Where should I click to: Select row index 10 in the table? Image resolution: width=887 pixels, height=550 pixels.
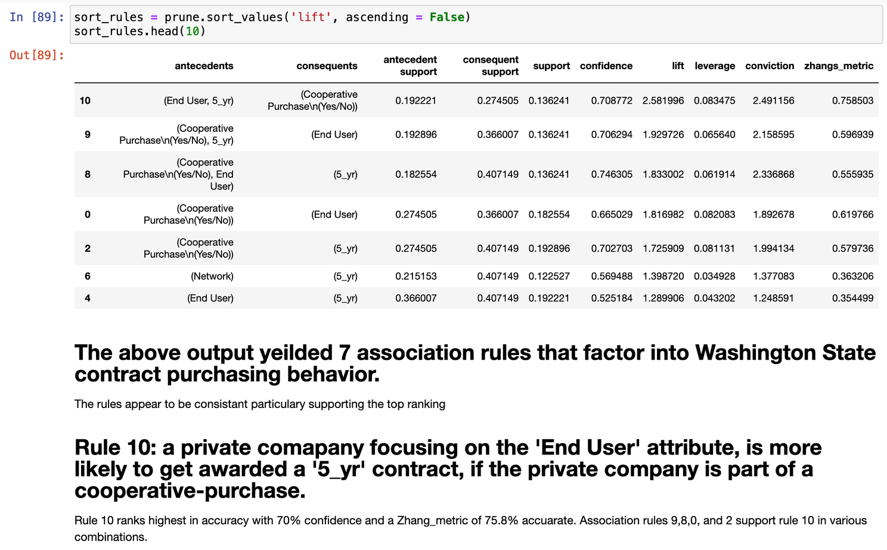[85, 101]
